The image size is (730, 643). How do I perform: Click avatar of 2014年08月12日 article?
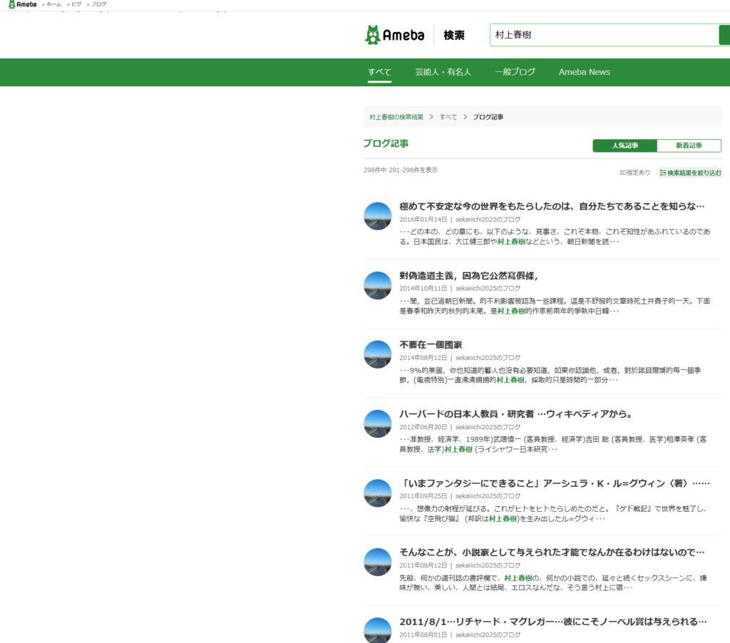[x=378, y=354]
